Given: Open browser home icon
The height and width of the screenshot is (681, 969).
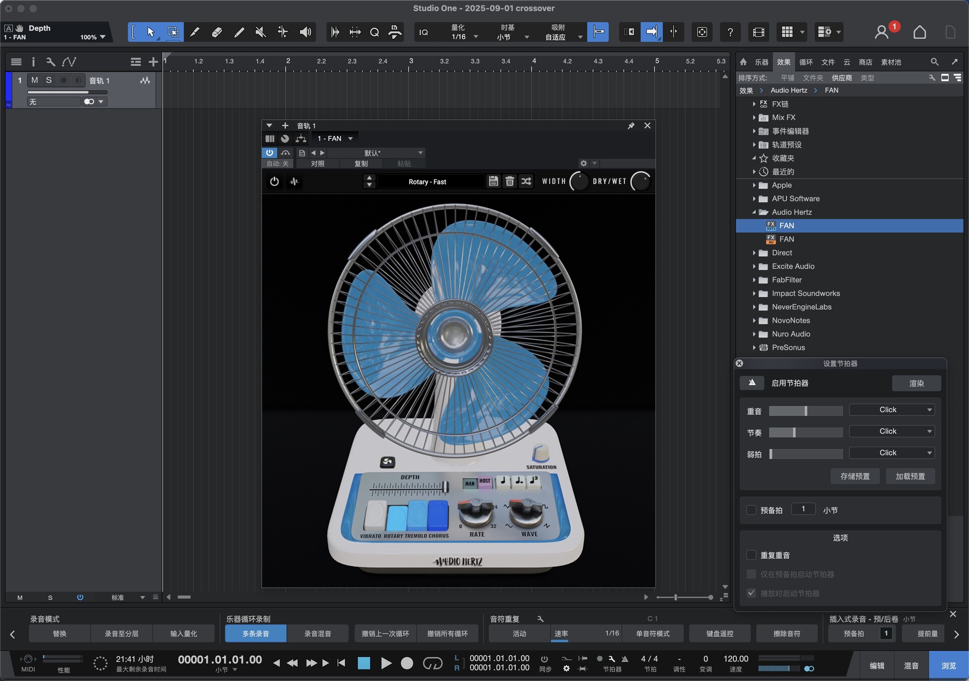Looking at the screenshot, I should coord(743,62).
